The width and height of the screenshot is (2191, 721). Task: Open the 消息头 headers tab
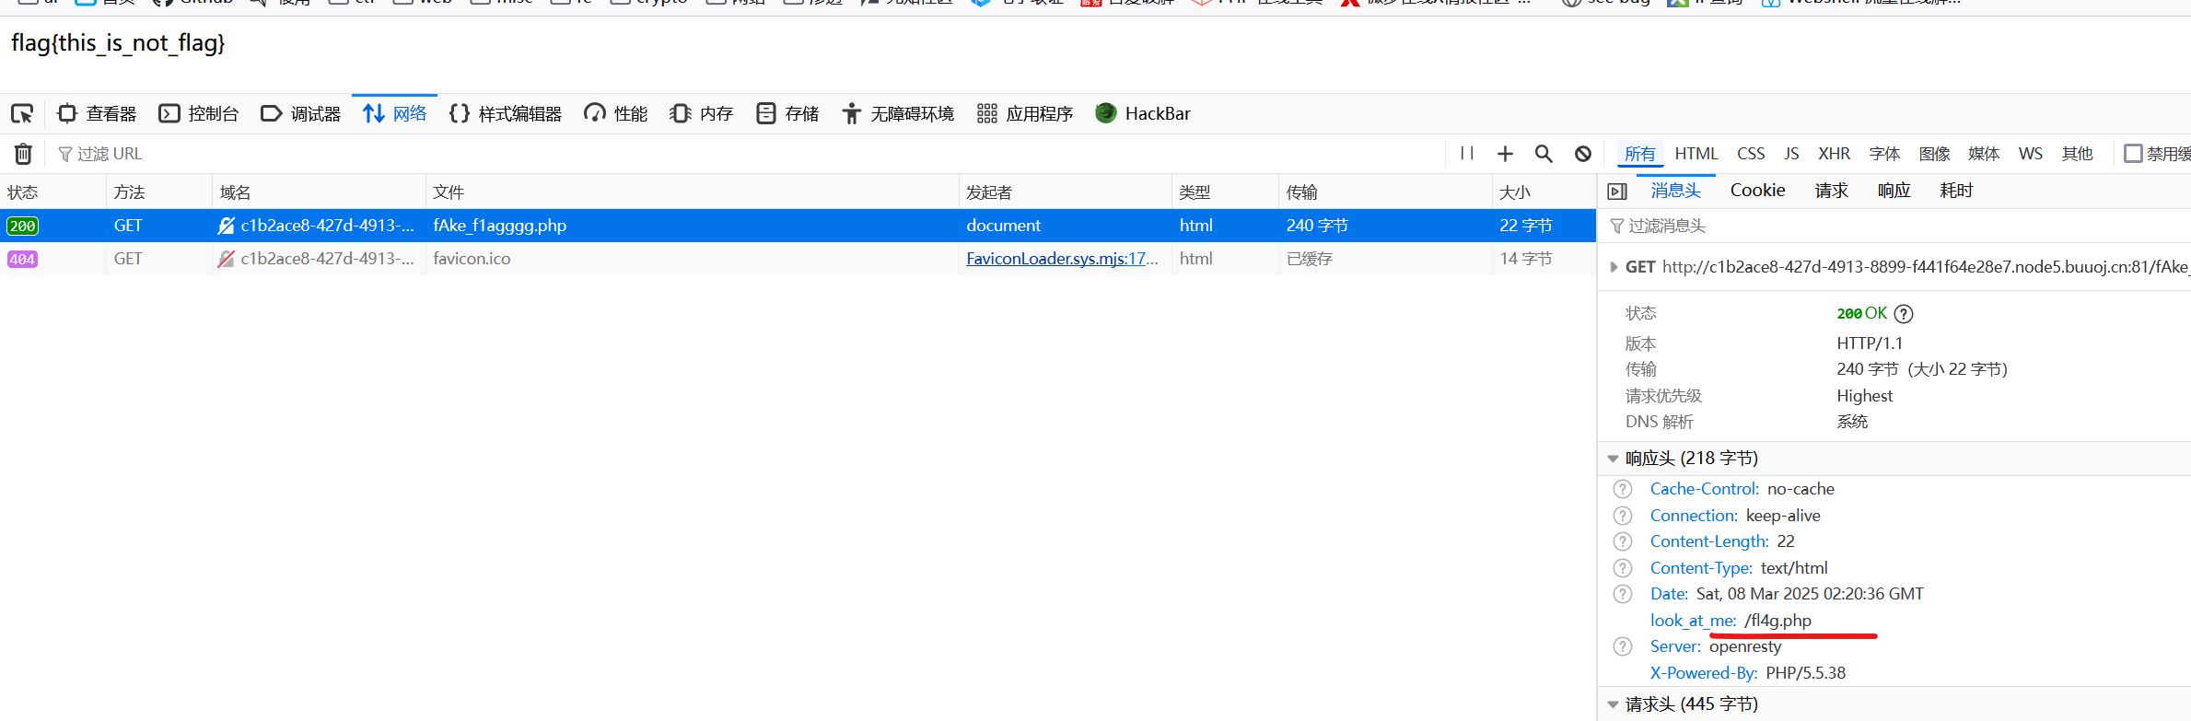coord(1675,191)
